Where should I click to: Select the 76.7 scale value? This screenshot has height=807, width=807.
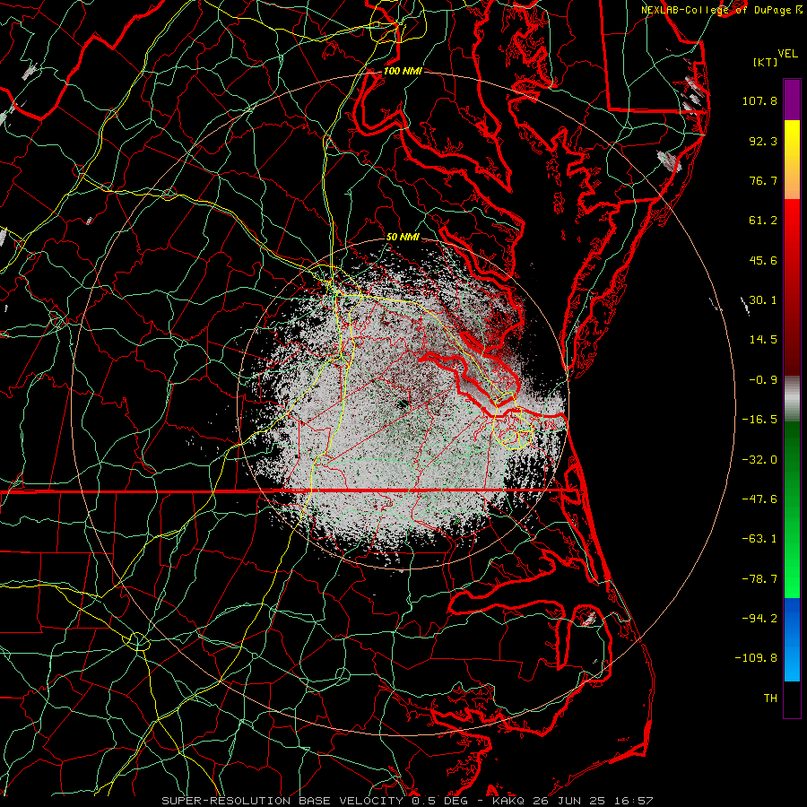[763, 180]
